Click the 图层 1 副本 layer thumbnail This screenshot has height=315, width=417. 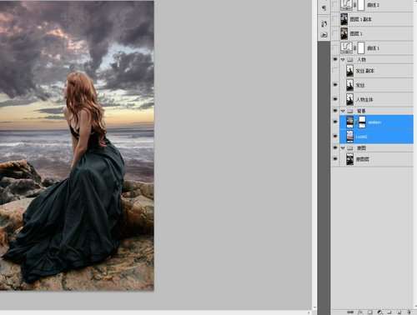pos(344,19)
